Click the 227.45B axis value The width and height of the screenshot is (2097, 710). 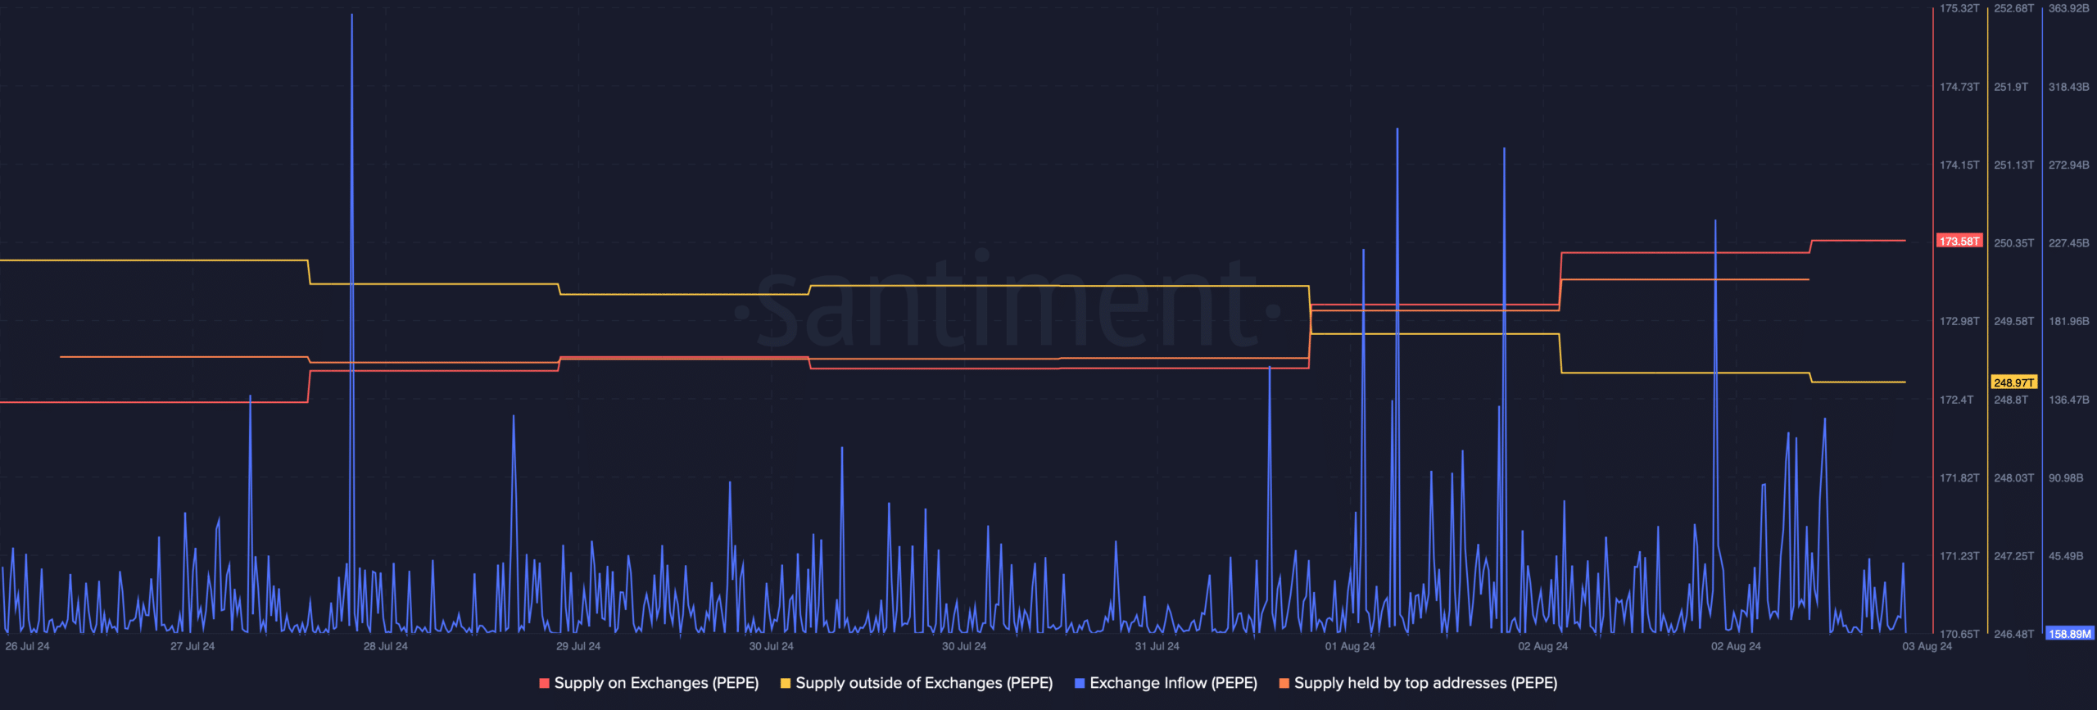[x=2069, y=243]
